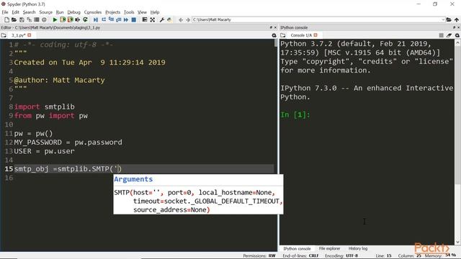The width and height of the screenshot is (461, 259).
Task: Re-run last script toolbar icon
Action: [x=85, y=19]
